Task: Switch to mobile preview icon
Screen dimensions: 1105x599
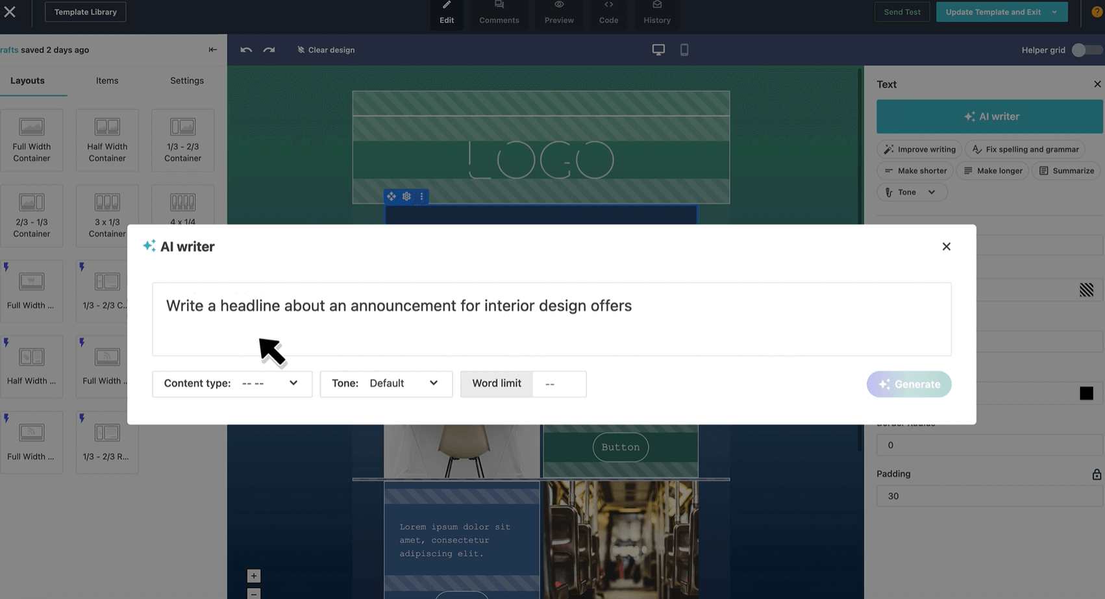Action: click(x=684, y=50)
